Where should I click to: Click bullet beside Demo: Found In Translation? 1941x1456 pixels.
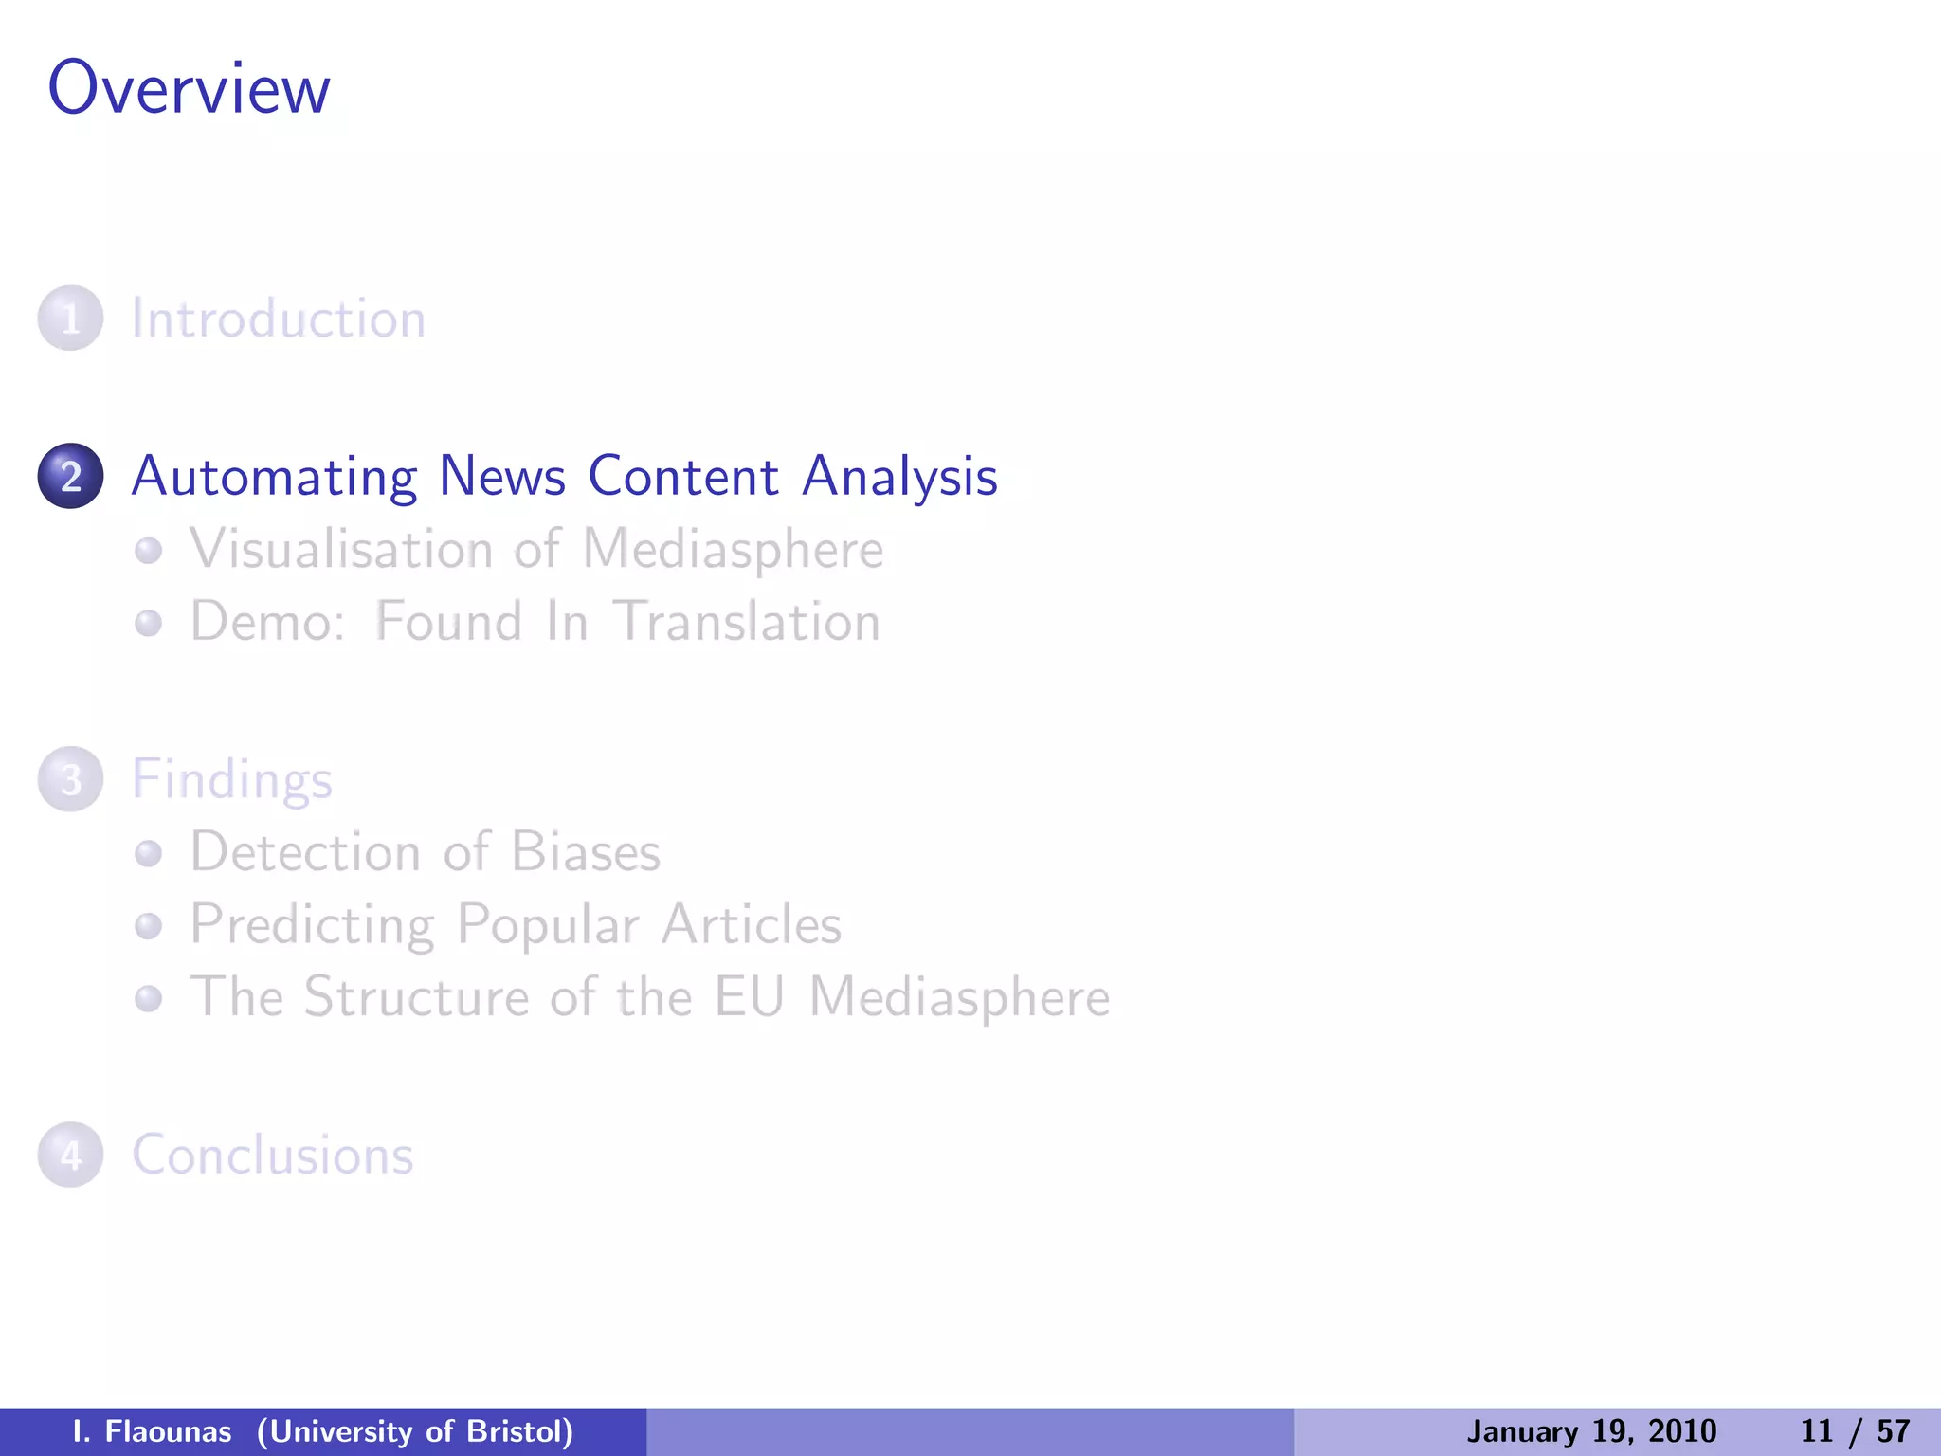(x=148, y=623)
